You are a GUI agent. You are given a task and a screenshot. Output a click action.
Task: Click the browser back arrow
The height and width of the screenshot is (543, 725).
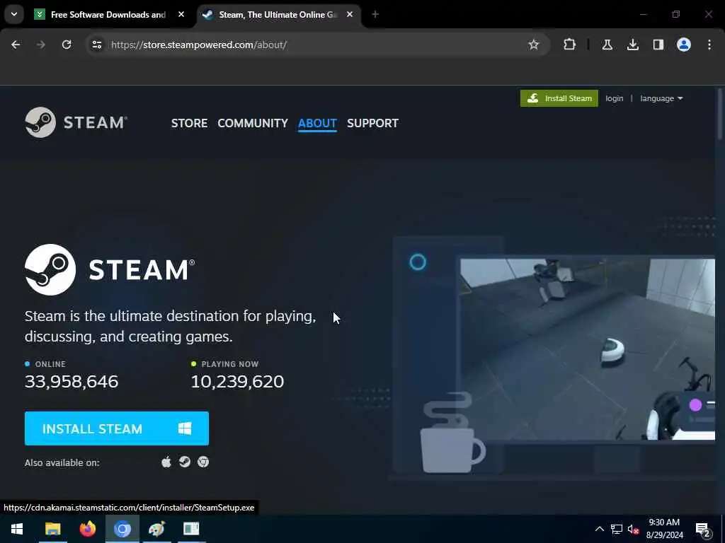pos(16,45)
